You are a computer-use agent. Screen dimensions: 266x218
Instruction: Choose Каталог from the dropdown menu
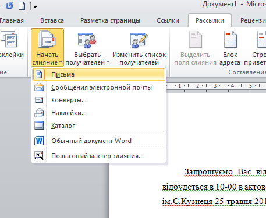tap(98, 126)
